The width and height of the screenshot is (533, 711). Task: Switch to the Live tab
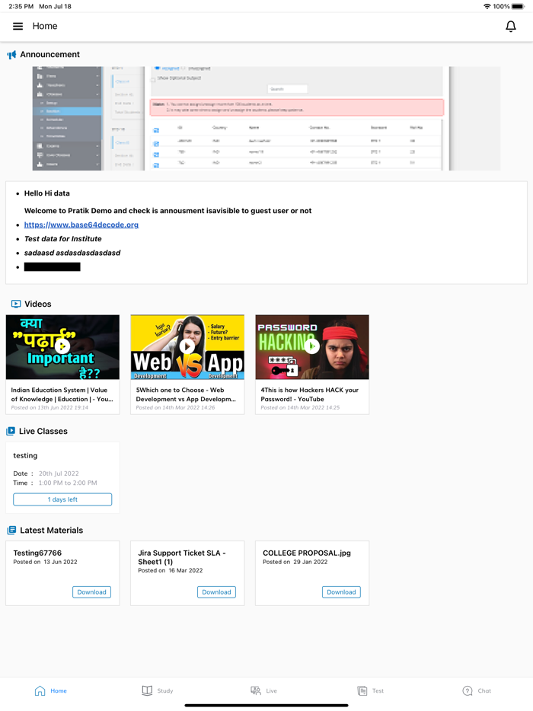tap(263, 690)
